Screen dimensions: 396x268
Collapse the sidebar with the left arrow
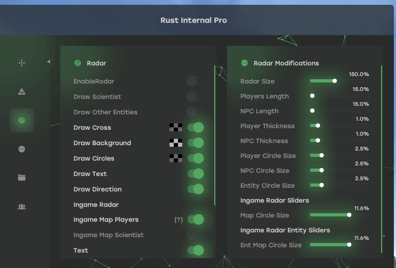(49, 62)
